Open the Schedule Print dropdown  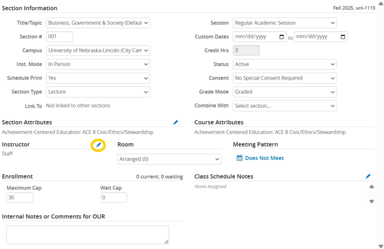(98, 78)
